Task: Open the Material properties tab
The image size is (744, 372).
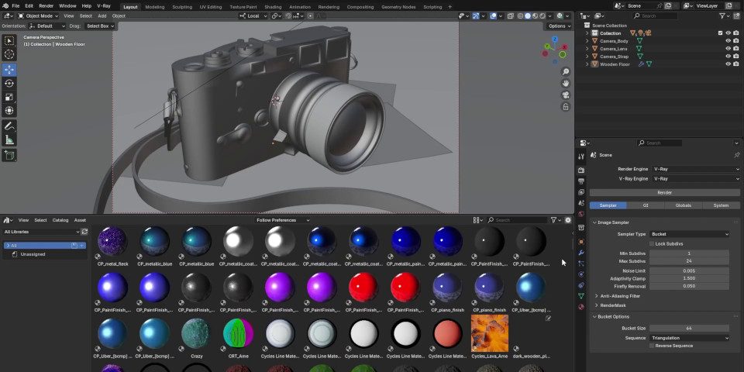Action: (581, 307)
